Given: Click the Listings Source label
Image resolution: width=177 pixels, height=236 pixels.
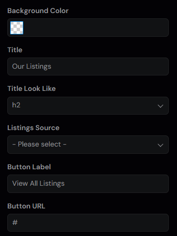Looking at the screenshot, I should pyautogui.click(x=33, y=128).
